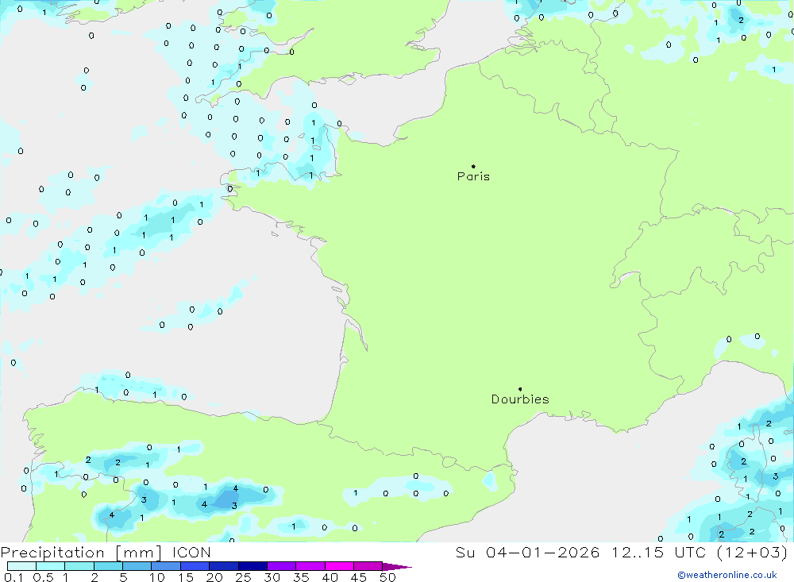The image size is (794, 582).
Task: Click the legend scale label 35
Action: tap(301, 577)
